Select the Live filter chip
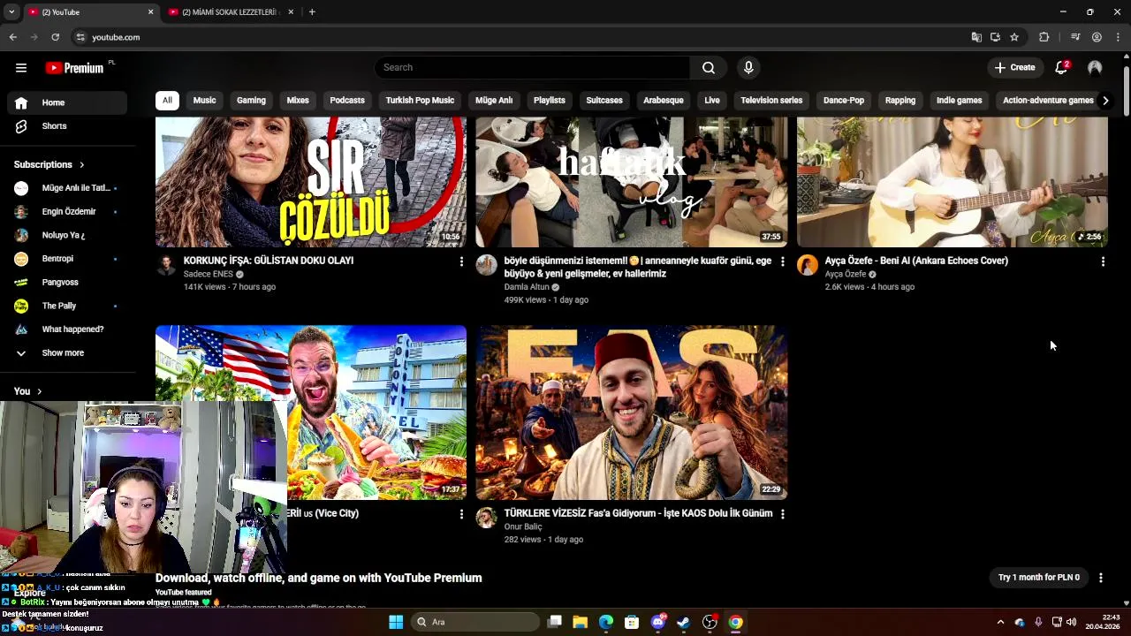Image resolution: width=1131 pixels, height=636 pixels. click(712, 101)
